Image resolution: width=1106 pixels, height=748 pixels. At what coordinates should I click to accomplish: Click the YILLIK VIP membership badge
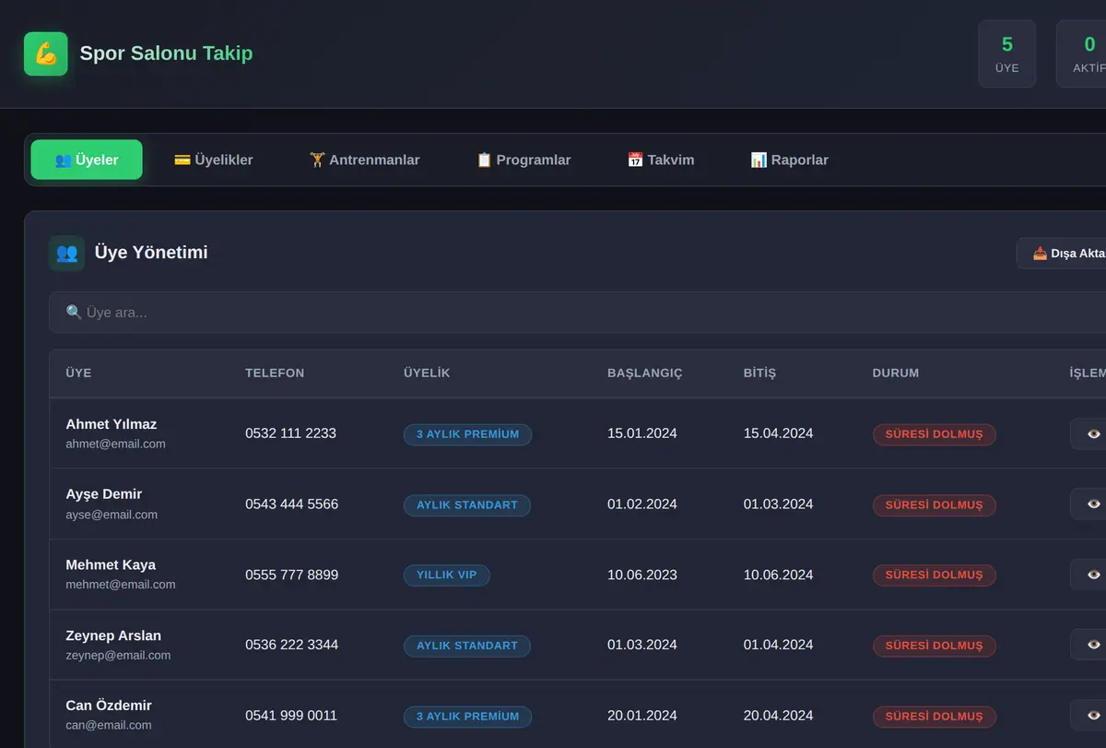tap(447, 576)
